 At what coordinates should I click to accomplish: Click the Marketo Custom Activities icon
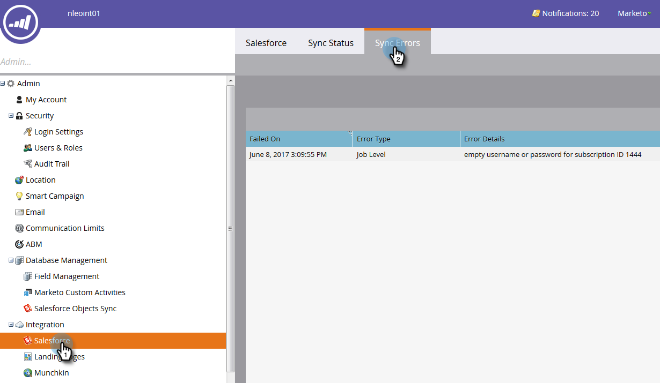point(28,292)
